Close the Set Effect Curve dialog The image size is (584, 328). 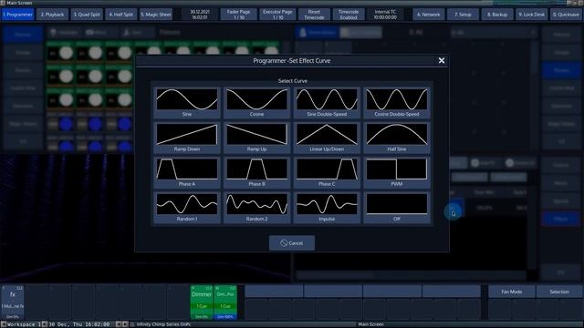pos(442,60)
